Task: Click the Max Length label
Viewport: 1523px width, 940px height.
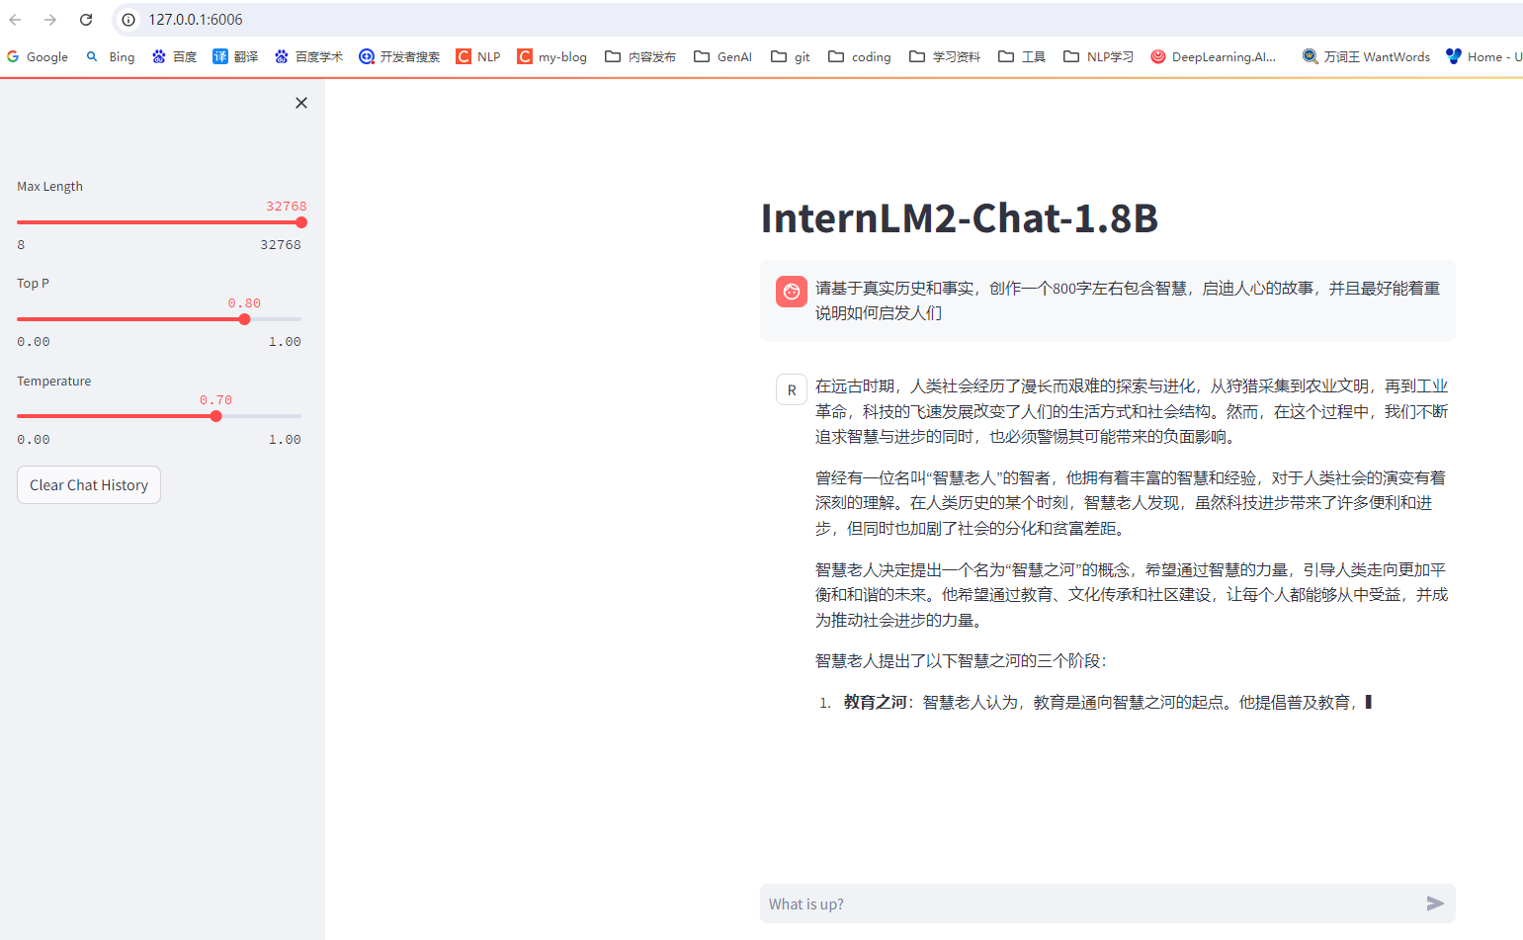Action: coord(49,186)
